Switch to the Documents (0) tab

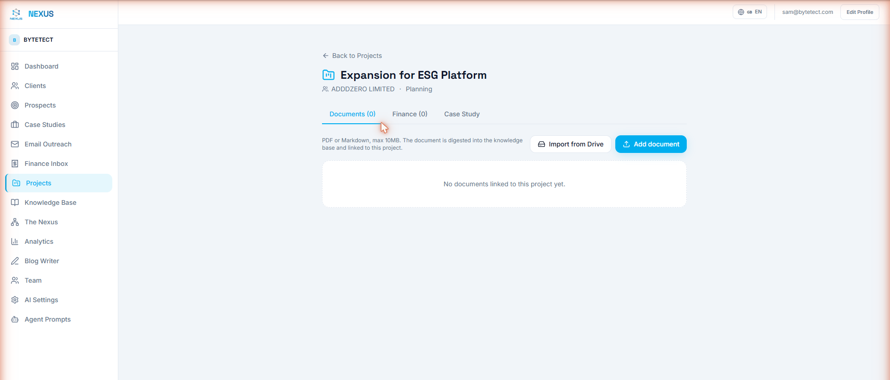[x=352, y=114]
